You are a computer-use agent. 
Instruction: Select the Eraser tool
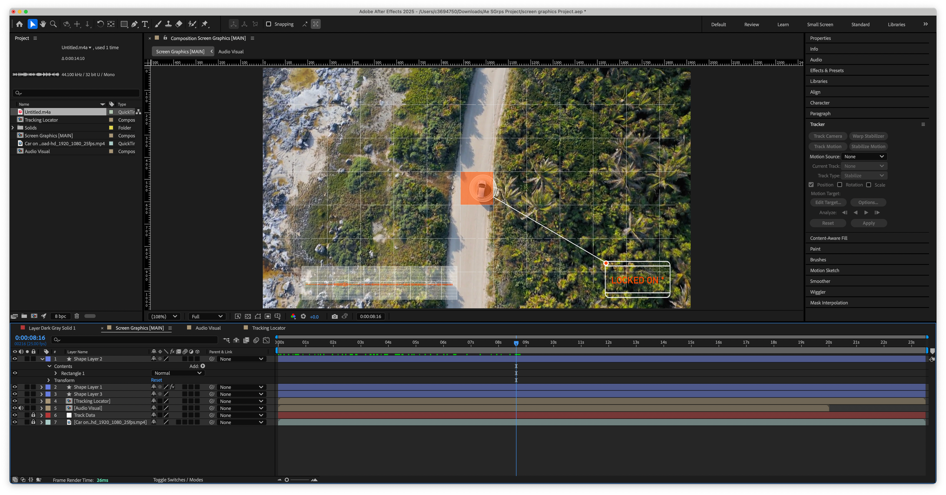[179, 24]
